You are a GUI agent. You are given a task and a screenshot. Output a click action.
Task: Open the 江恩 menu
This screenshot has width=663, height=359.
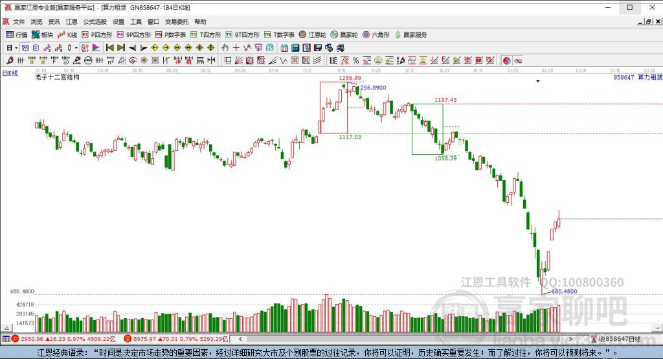[x=71, y=21]
